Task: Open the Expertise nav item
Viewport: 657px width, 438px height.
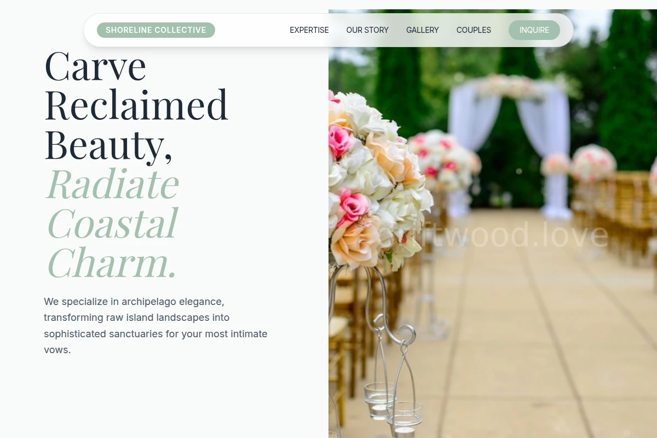Action: pos(309,30)
